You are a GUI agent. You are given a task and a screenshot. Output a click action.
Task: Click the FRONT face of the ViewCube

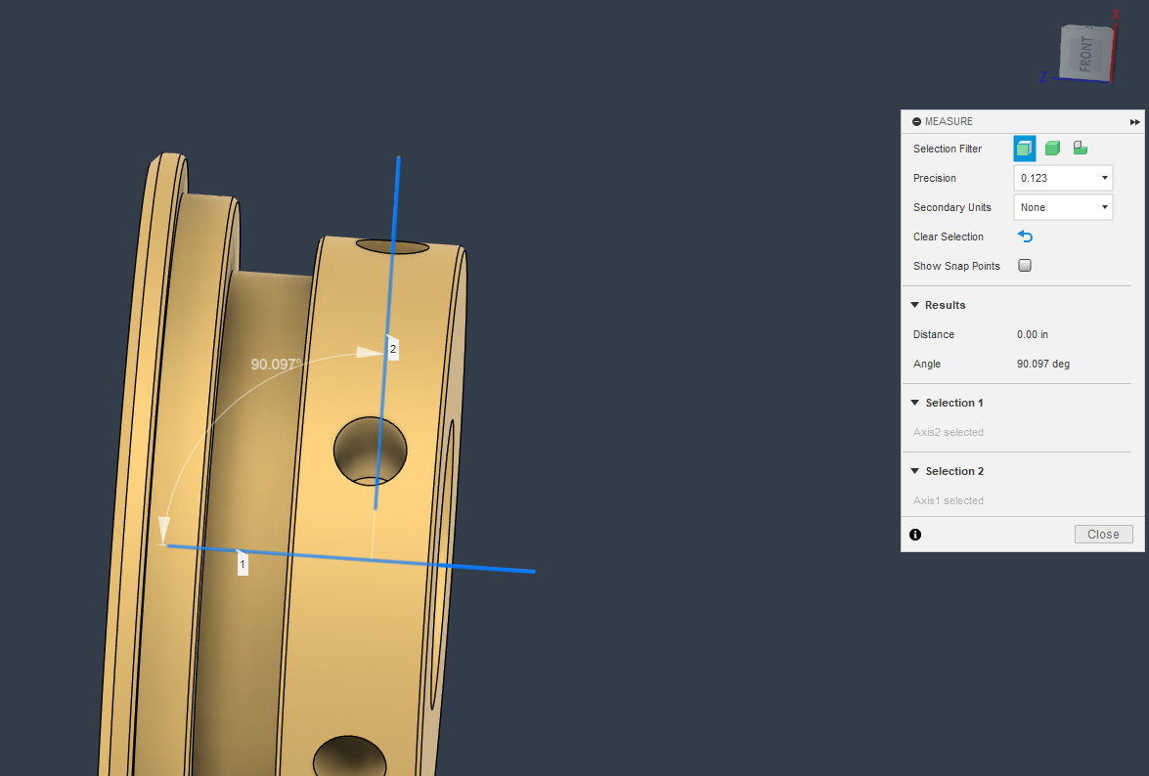tap(1086, 54)
